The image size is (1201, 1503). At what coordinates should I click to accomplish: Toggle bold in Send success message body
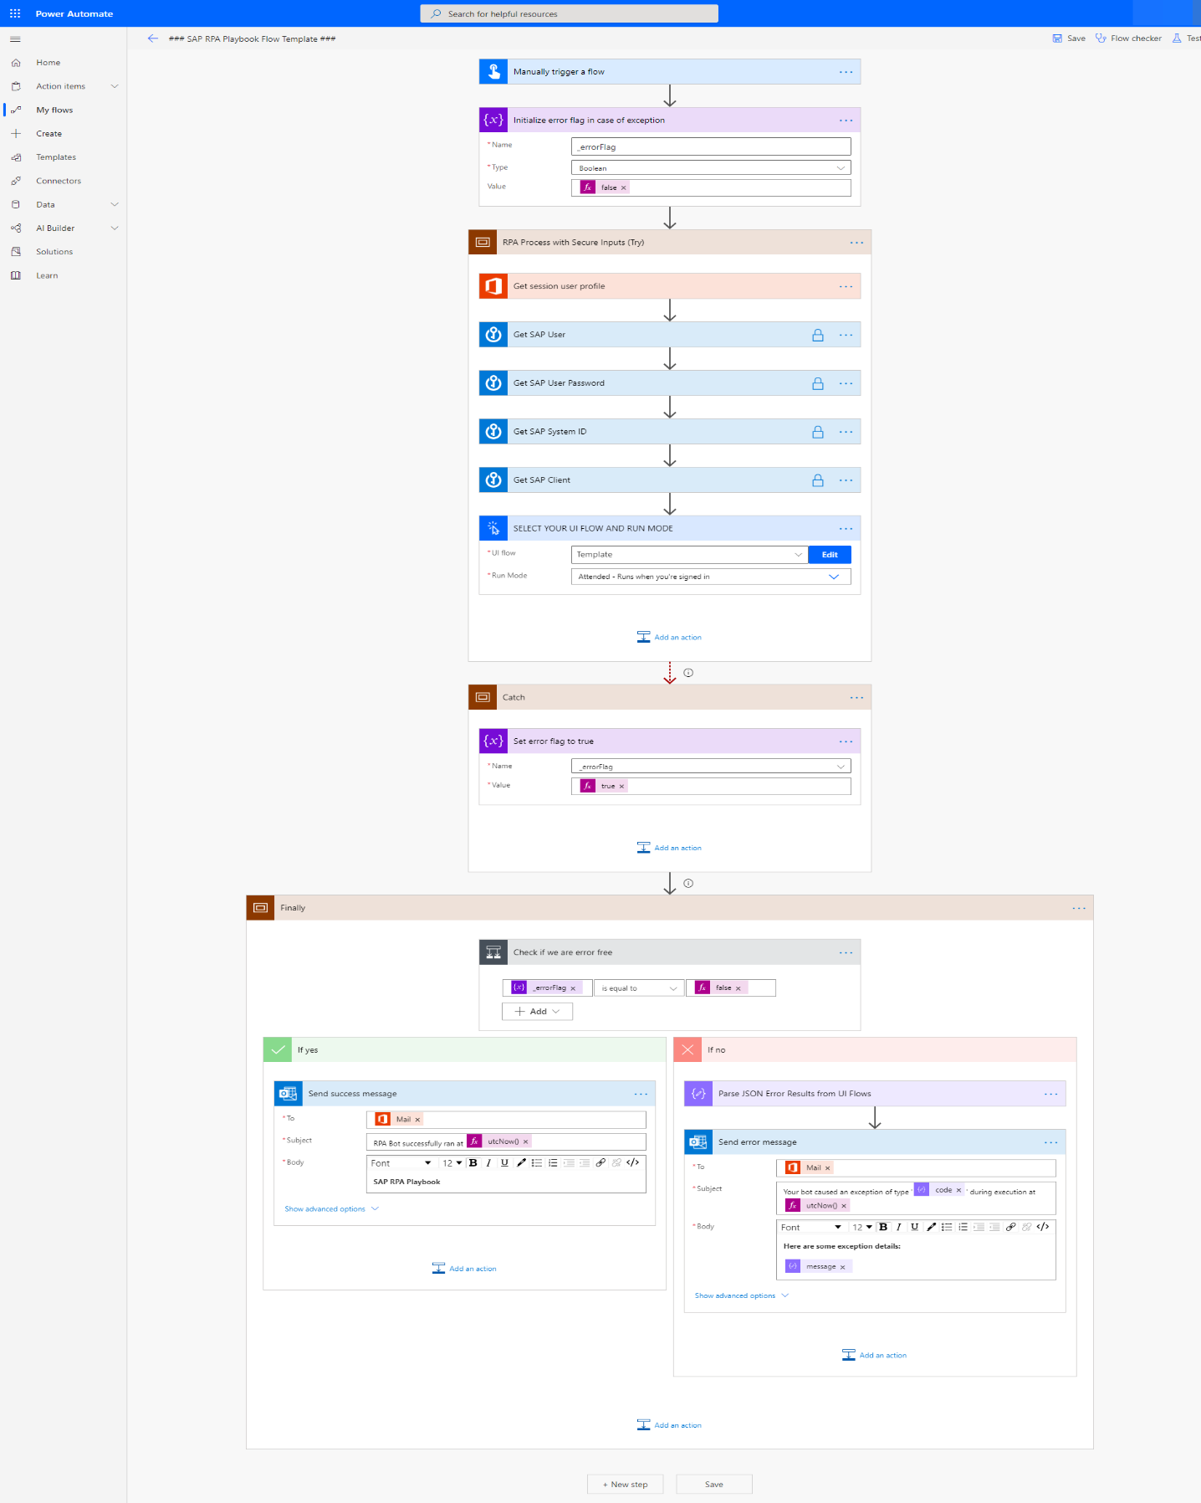[x=473, y=1162]
